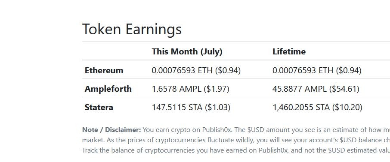Select Statera lifetime value 1,460.2055 STA
The image size is (390, 162).
click(x=301, y=107)
